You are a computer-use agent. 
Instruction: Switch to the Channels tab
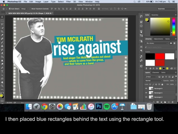tap(155, 72)
